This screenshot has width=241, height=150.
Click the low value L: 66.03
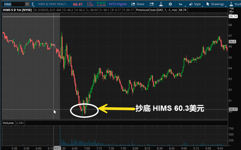pos(92,10)
